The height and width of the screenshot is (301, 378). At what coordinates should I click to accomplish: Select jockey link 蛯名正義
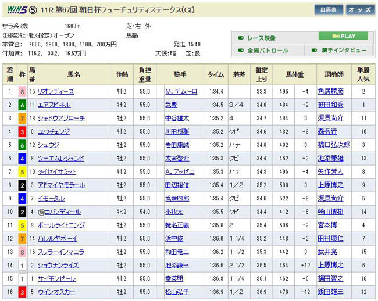[x=177, y=225]
